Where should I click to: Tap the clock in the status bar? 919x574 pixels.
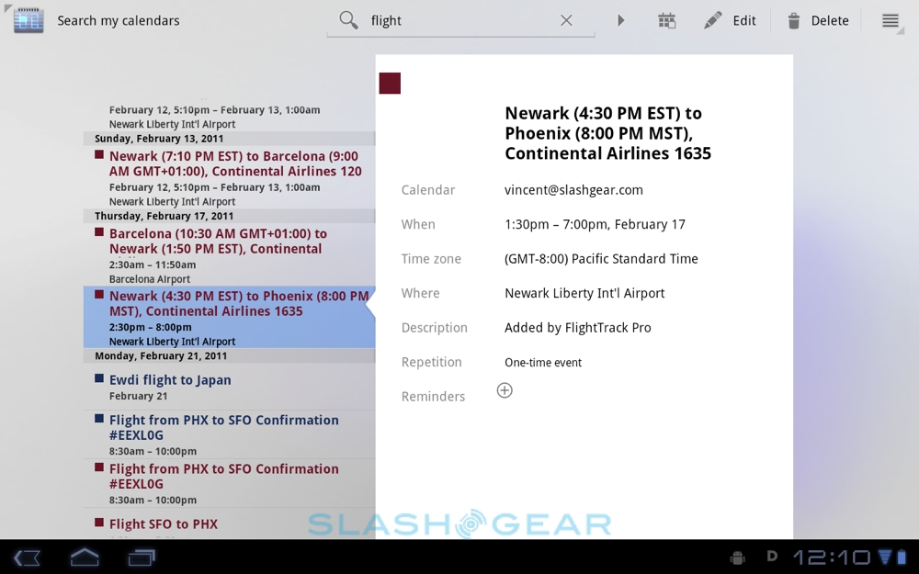click(x=831, y=557)
